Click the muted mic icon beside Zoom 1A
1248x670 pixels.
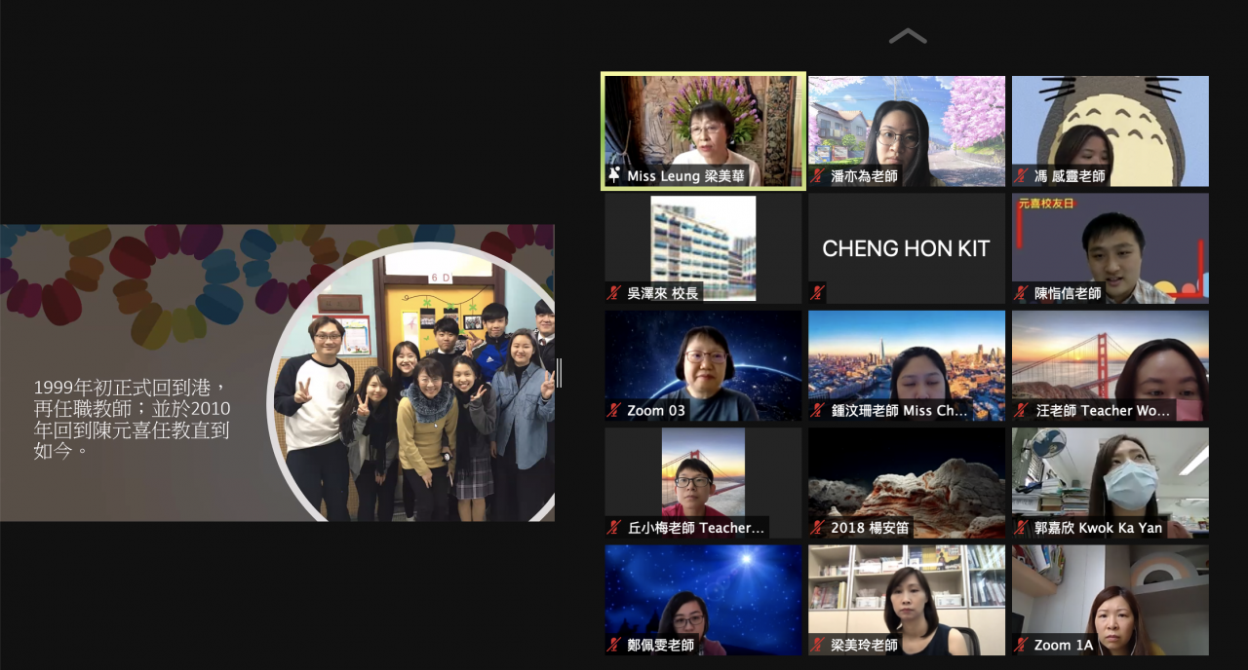click(1022, 645)
